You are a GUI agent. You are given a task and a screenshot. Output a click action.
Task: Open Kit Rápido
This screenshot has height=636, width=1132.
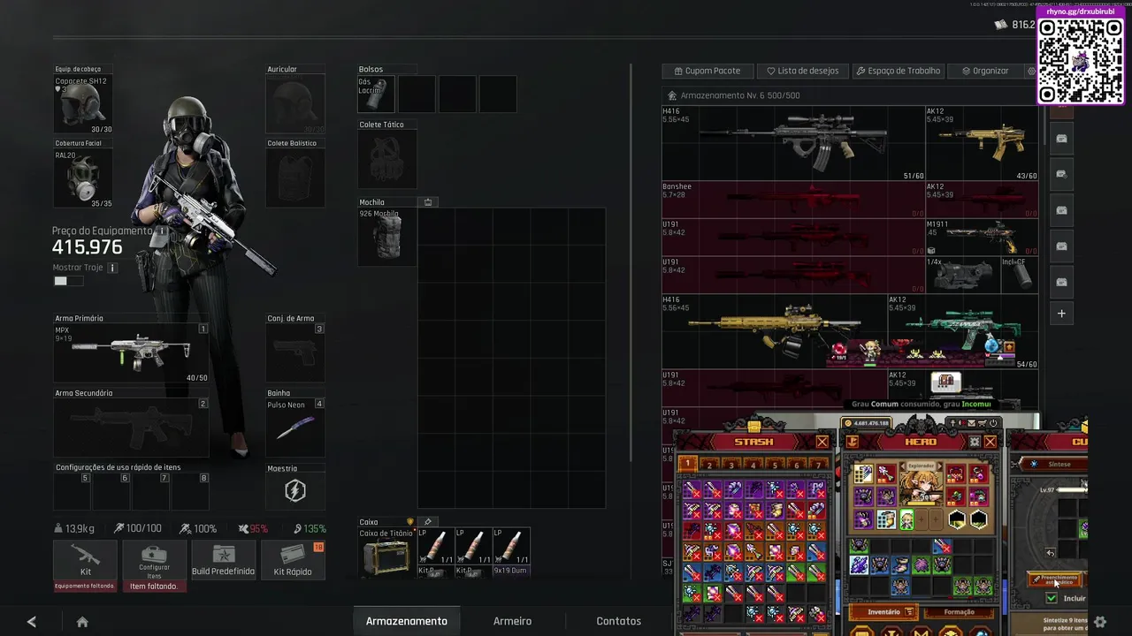click(293, 561)
